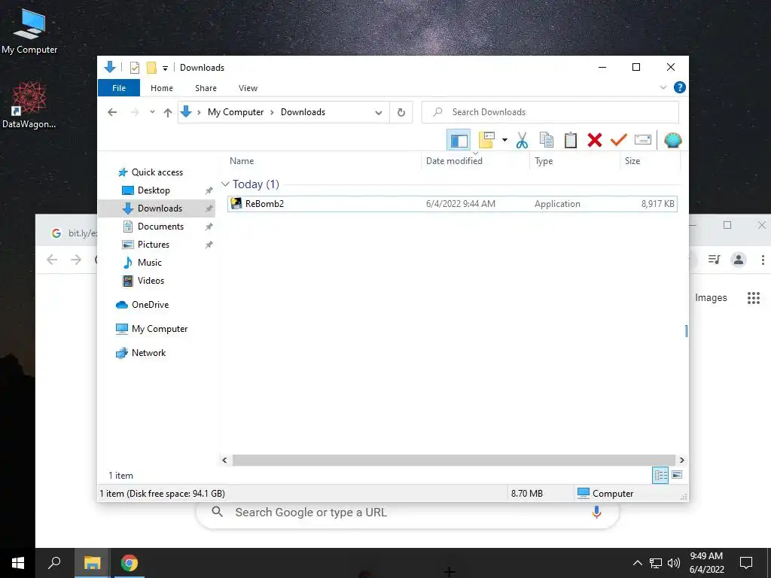This screenshot has height=578, width=771.
Task: Open the Share ribbon tab
Action: pyautogui.click(x=206, y=88)
